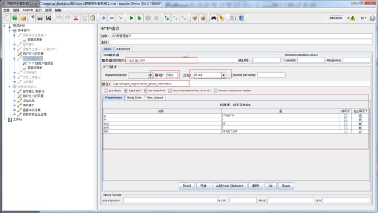Toggle Use KeepAlive checkbox
378x213 pixels.
point(145,91)
